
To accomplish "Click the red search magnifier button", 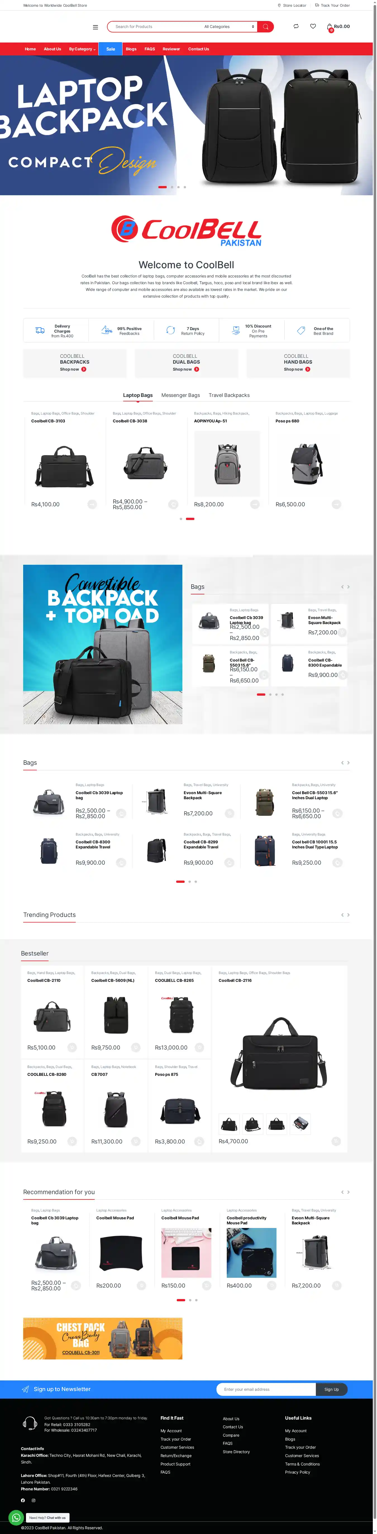I will tap(266, 27).
